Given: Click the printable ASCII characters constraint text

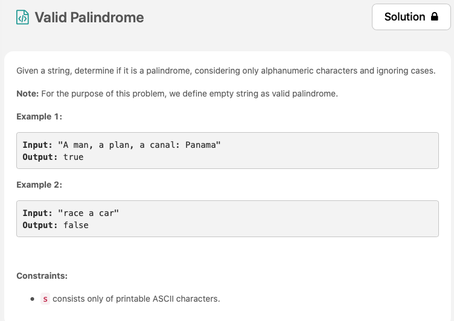Looking at the screenshot, I should [136, 299].
